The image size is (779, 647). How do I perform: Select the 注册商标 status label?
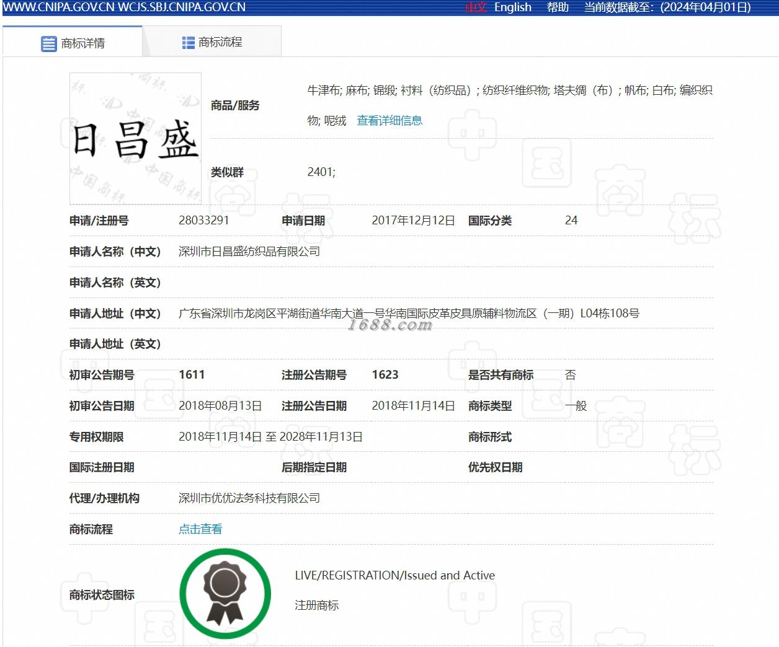click(x=316, y=605)
